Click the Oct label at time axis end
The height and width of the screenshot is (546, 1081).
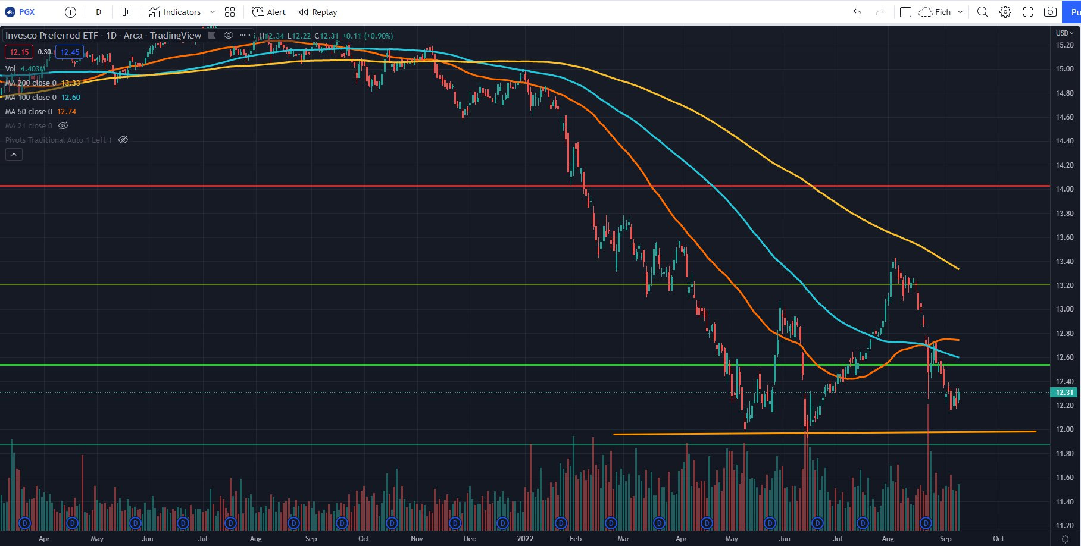pos(998,538)
